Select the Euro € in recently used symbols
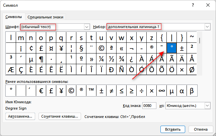The width and height of the screenshot is (216, 136). [x=41, y=90]
